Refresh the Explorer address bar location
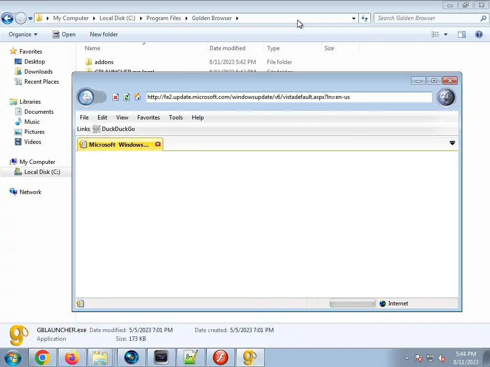This screenshot has width=490, height=367. (365, 19)
